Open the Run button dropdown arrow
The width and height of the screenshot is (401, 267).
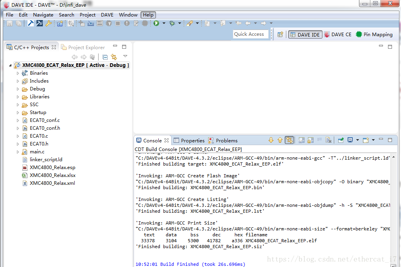click(x=164, y=23)
